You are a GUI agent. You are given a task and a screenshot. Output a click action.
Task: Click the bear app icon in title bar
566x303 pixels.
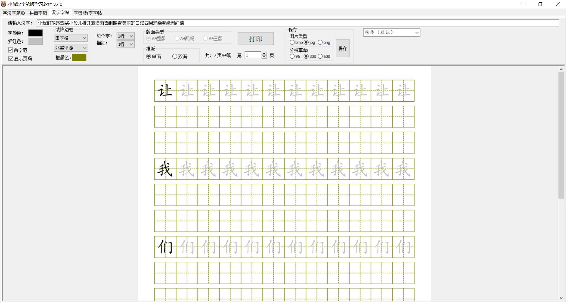pos(4,4)
